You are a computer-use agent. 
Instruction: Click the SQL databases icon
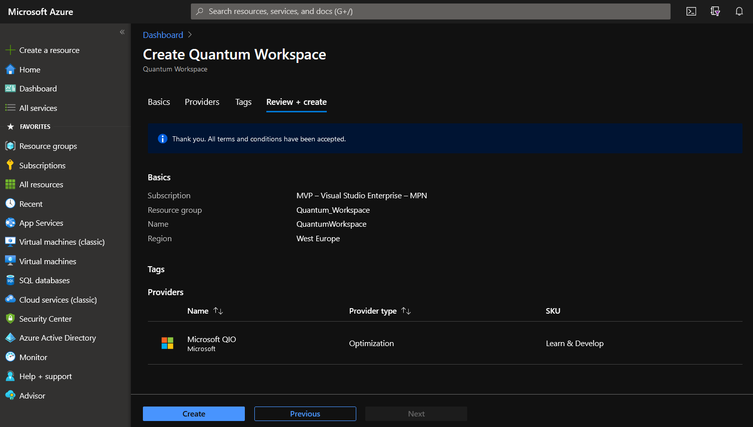[10, 280]
